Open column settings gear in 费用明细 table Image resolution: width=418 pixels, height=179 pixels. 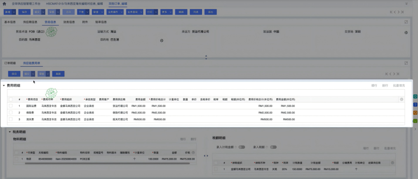tap(401, 99)
